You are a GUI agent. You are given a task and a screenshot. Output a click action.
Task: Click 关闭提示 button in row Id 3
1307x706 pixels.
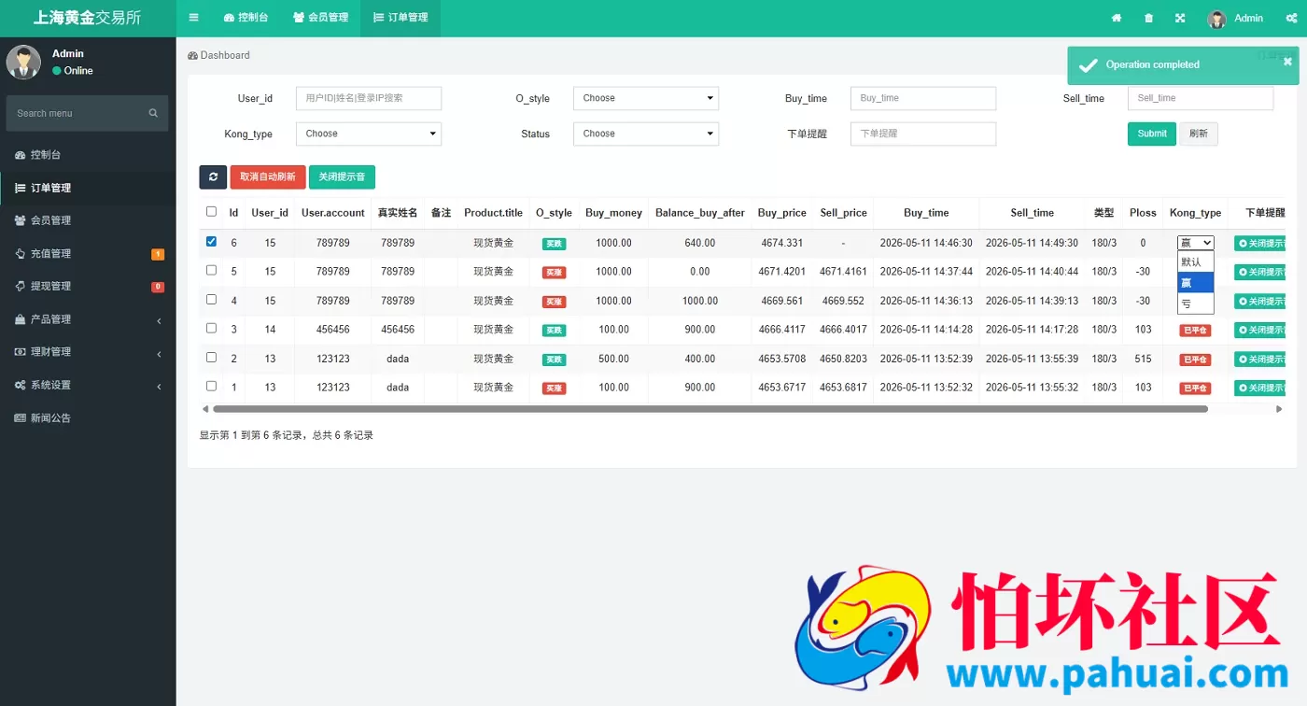click(x=1259, y=330)
